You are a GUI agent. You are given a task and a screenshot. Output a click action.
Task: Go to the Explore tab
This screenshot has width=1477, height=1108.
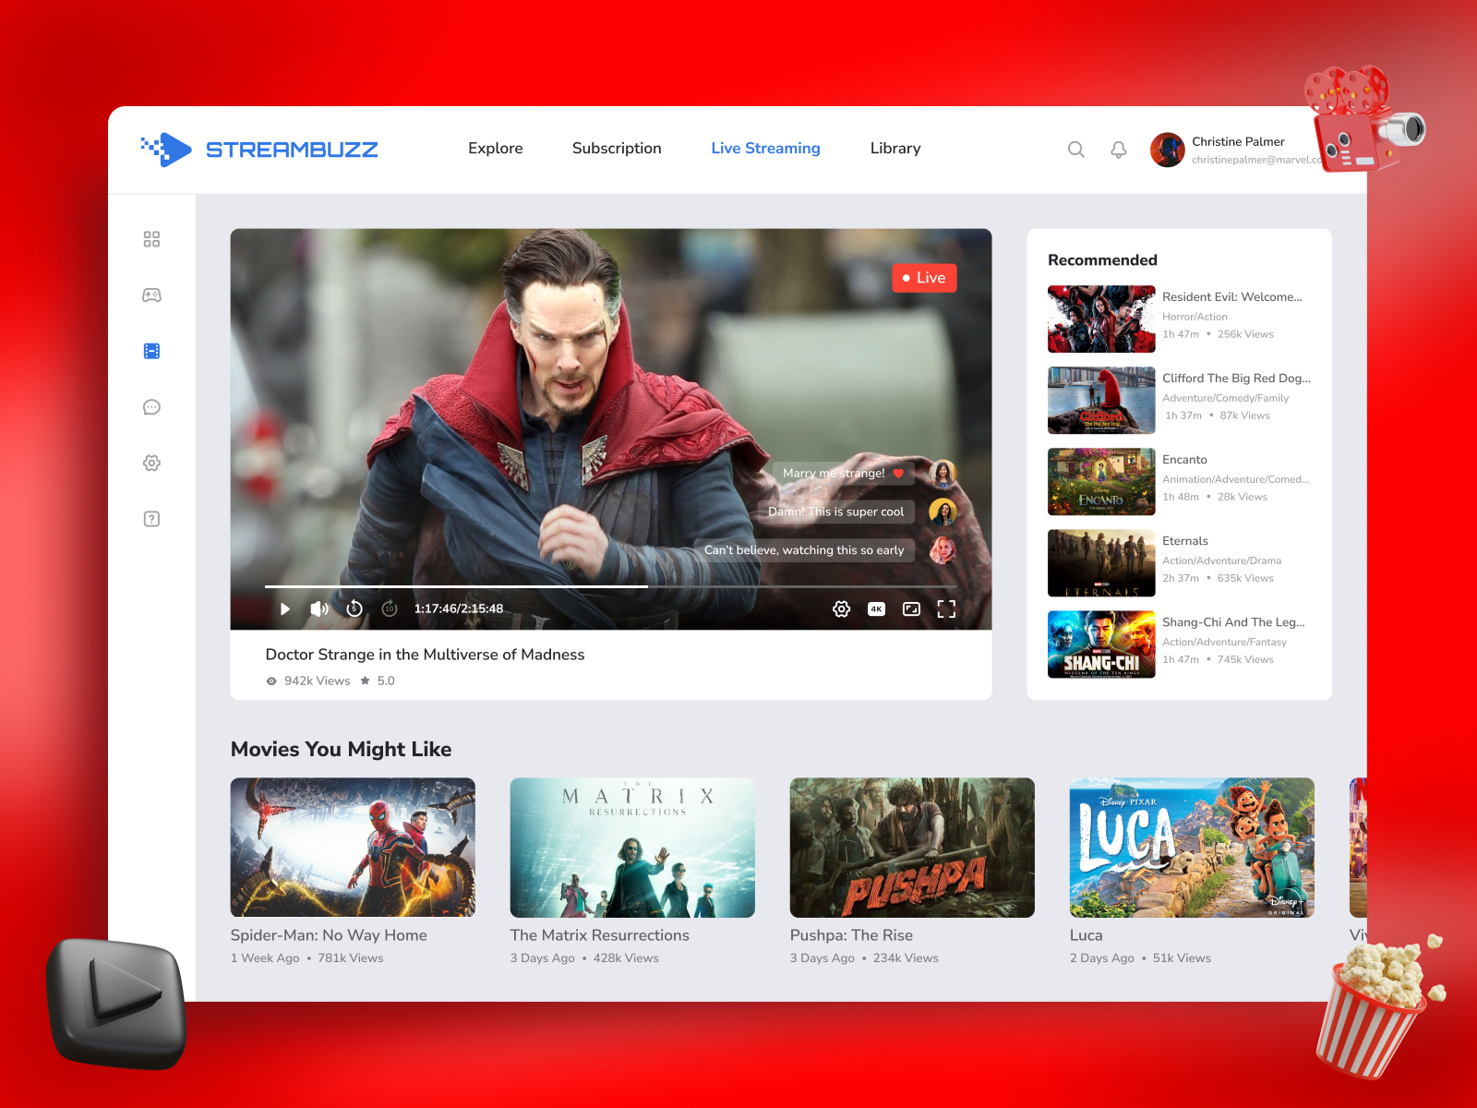(x=496, y=149)
